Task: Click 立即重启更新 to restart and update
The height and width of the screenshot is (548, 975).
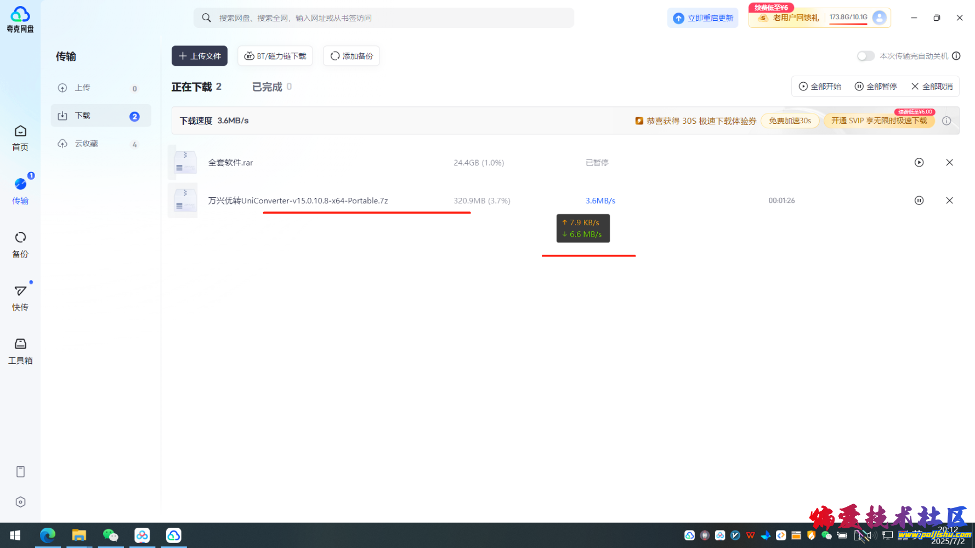Action: coord(702,18)
